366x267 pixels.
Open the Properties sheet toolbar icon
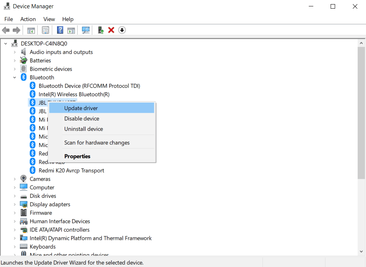pos(46,30)
